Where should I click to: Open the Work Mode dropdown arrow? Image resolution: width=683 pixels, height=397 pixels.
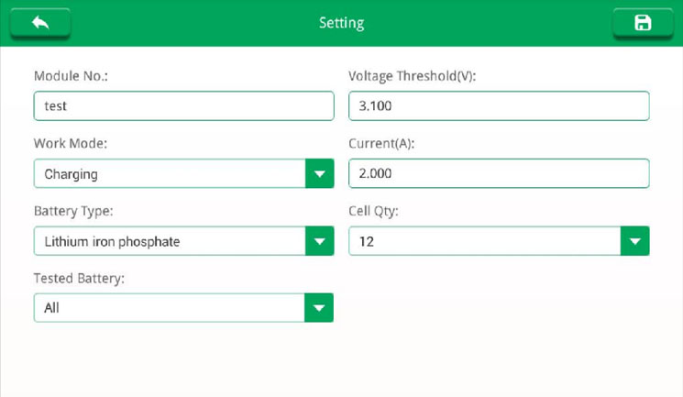[320, 173]
